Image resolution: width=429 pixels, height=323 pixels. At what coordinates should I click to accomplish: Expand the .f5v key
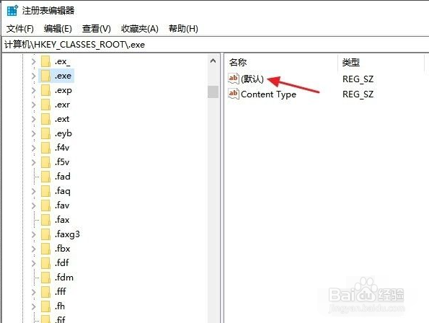[x=34, y=162]
